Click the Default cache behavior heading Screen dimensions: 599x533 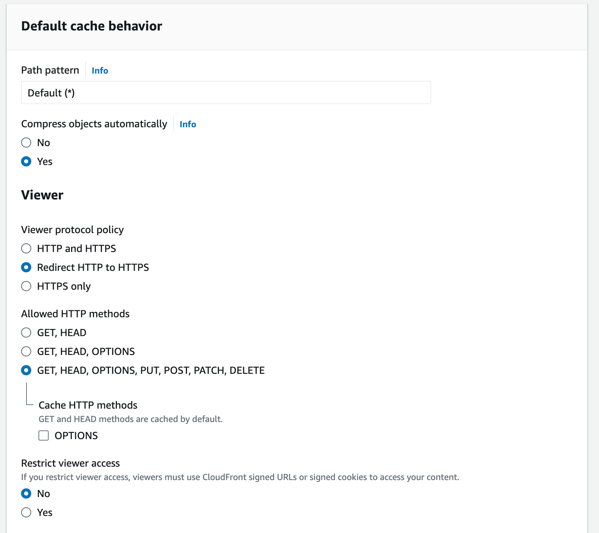click(x=91, y=26)
